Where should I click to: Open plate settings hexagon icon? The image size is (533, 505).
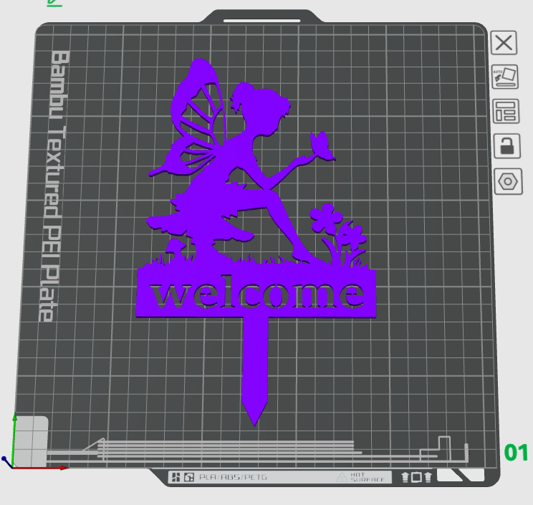click(508, 181)
